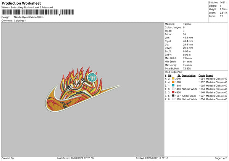The image size is (229, 161).
Task: Click the 'N#' column header
Action: click(x=170, y=76)
